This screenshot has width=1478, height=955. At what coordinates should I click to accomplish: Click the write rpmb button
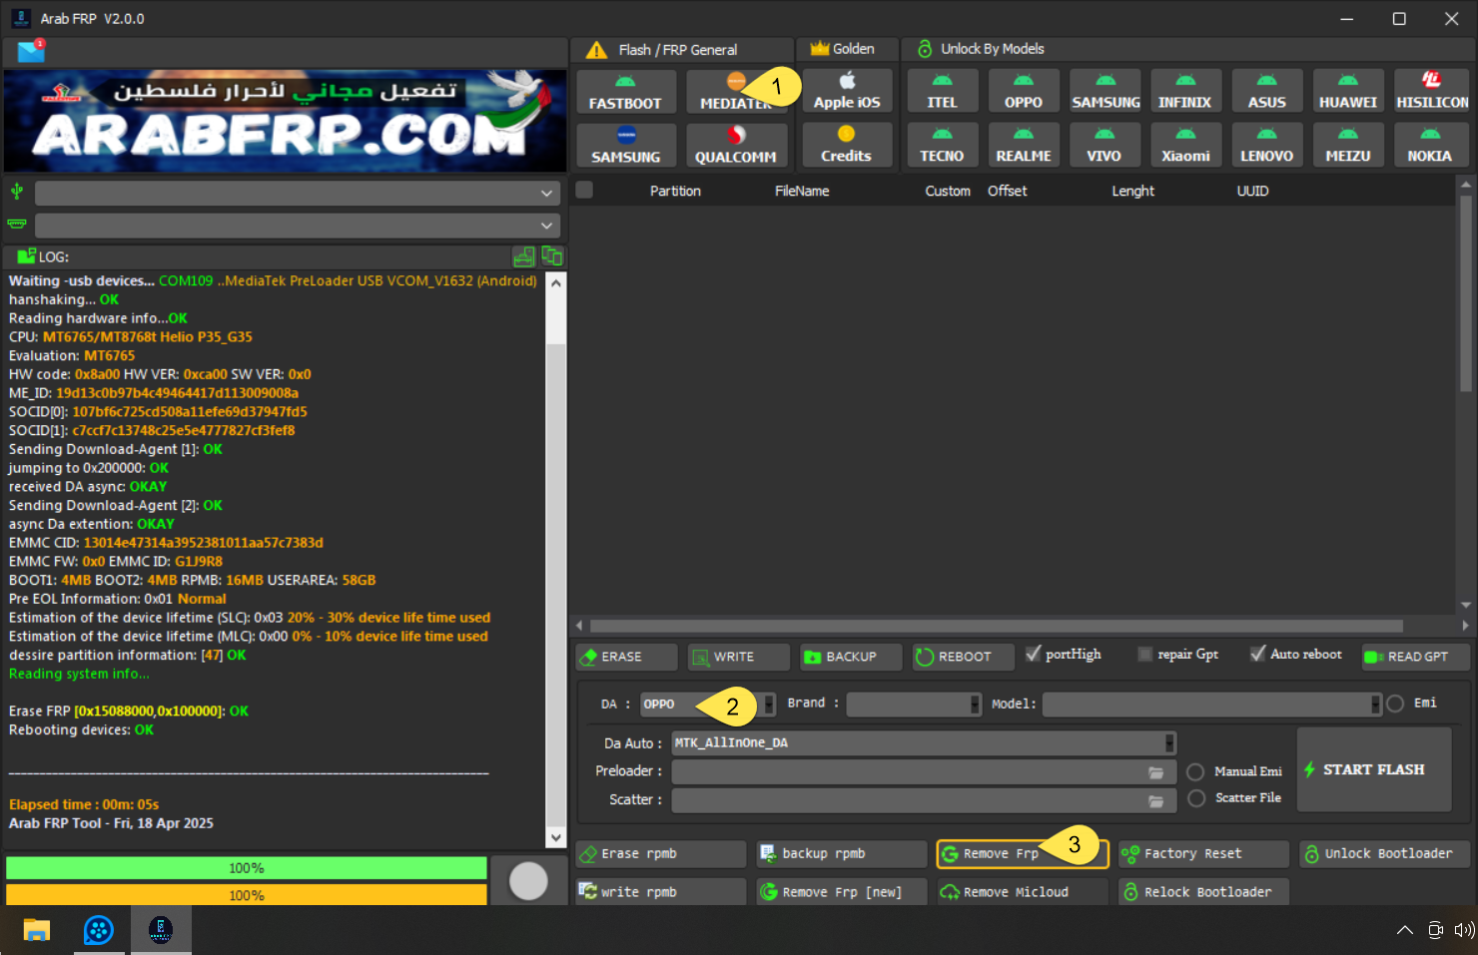(661, 891)
